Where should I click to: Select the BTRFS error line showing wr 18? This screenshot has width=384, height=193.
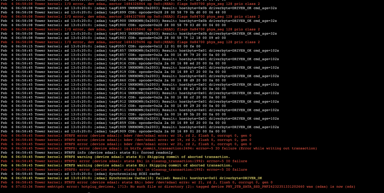click(x=126, y=135)
